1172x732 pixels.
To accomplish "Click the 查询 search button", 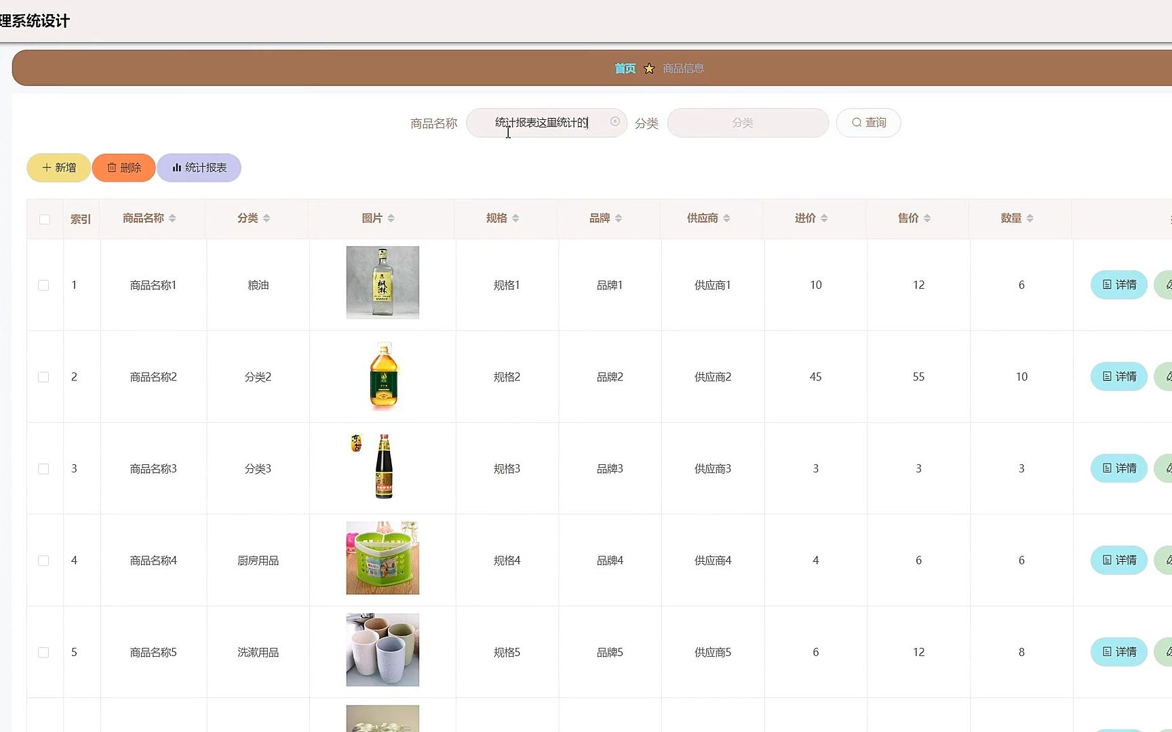I will pos(869,122).
